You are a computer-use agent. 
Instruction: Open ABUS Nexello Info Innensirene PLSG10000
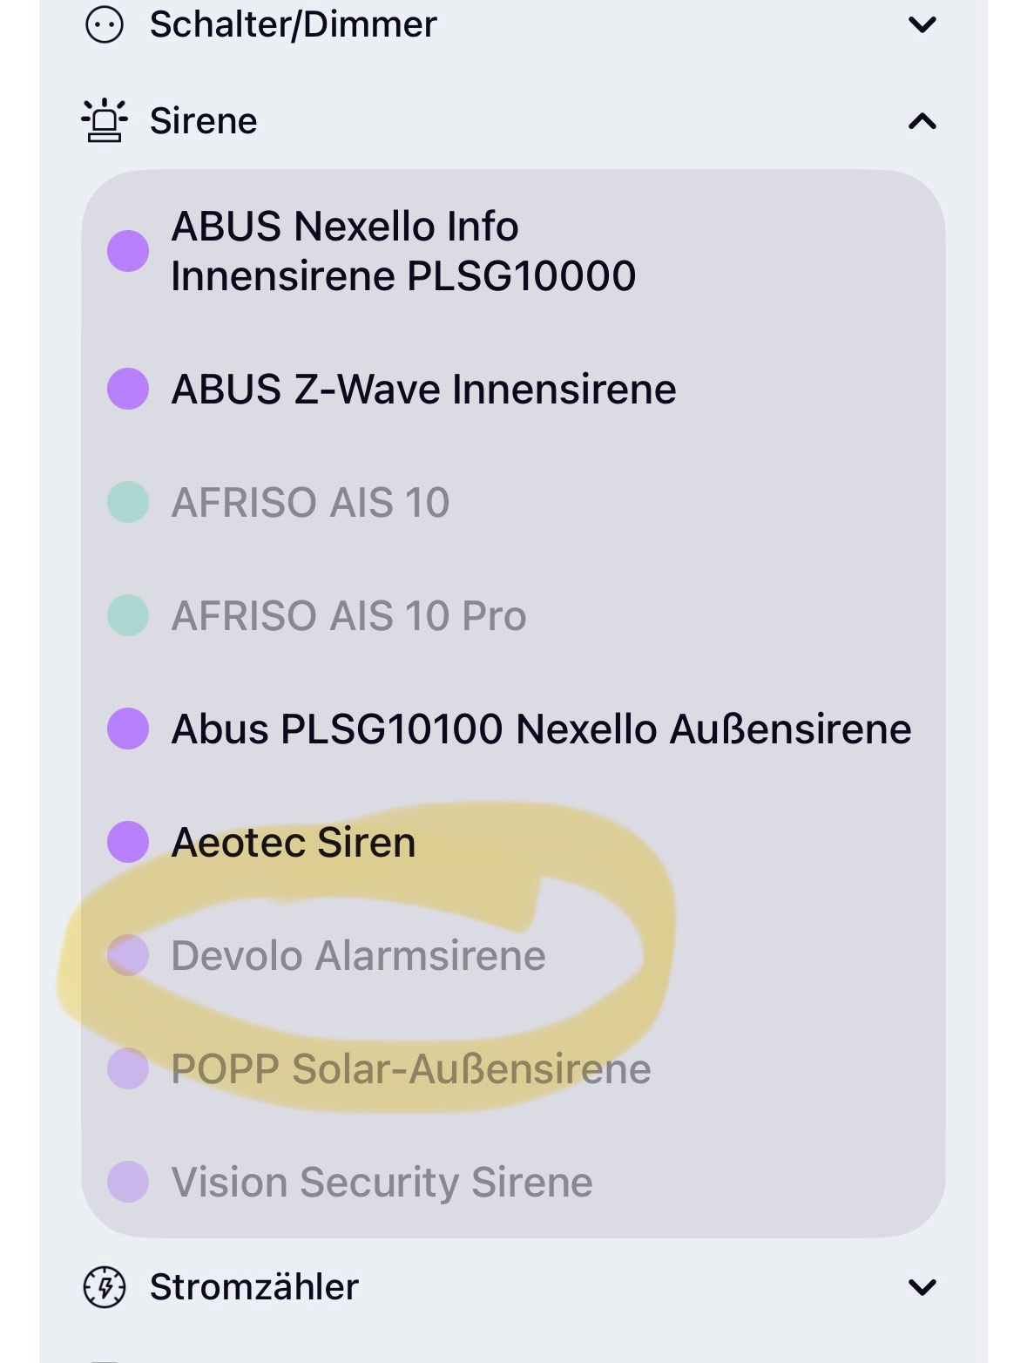(403, 251)
